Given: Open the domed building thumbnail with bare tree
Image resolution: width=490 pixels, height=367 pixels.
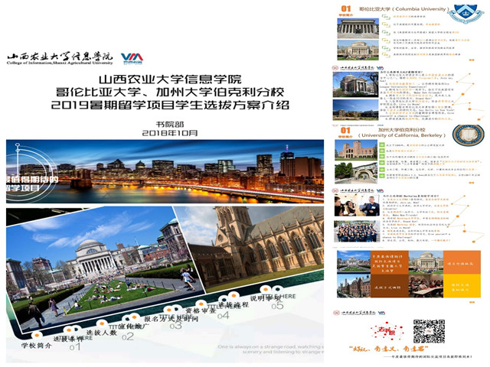Looking at the screenshot, I should [355, 85].
